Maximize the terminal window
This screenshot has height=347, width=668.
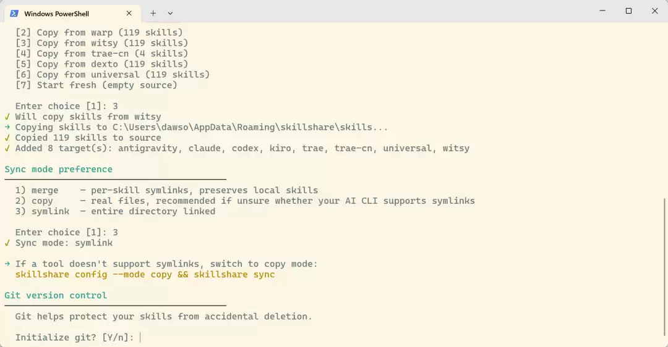pyautogui.click(x=628, y=11)
